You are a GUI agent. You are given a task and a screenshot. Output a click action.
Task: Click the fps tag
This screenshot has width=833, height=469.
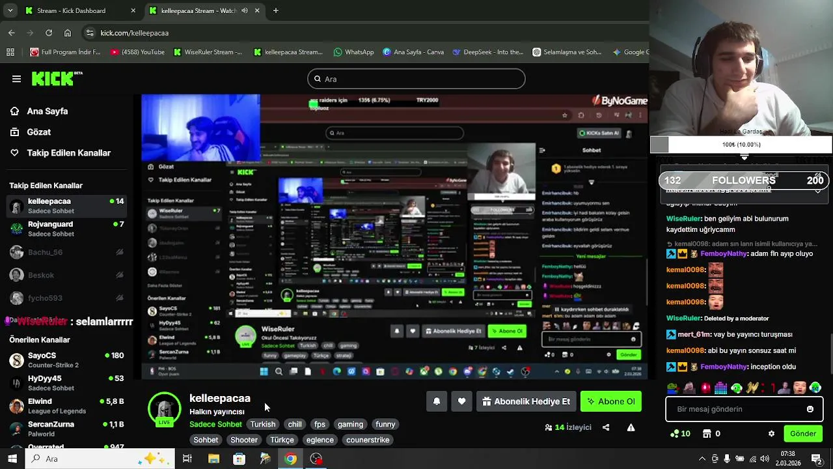coord(320,424)
